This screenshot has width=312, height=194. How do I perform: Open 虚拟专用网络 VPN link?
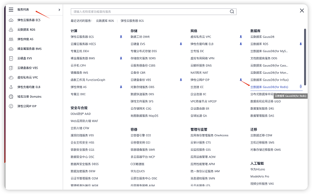pos(202,58)
